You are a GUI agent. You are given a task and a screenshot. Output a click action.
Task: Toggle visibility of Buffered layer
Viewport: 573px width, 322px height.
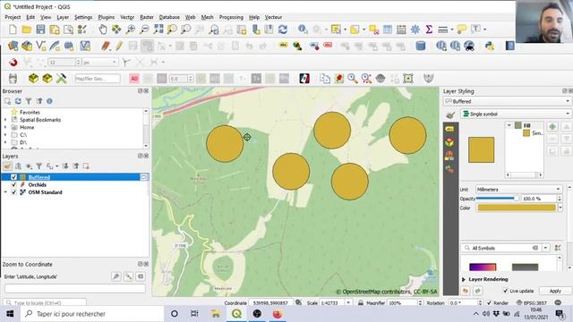click(13, 177)
